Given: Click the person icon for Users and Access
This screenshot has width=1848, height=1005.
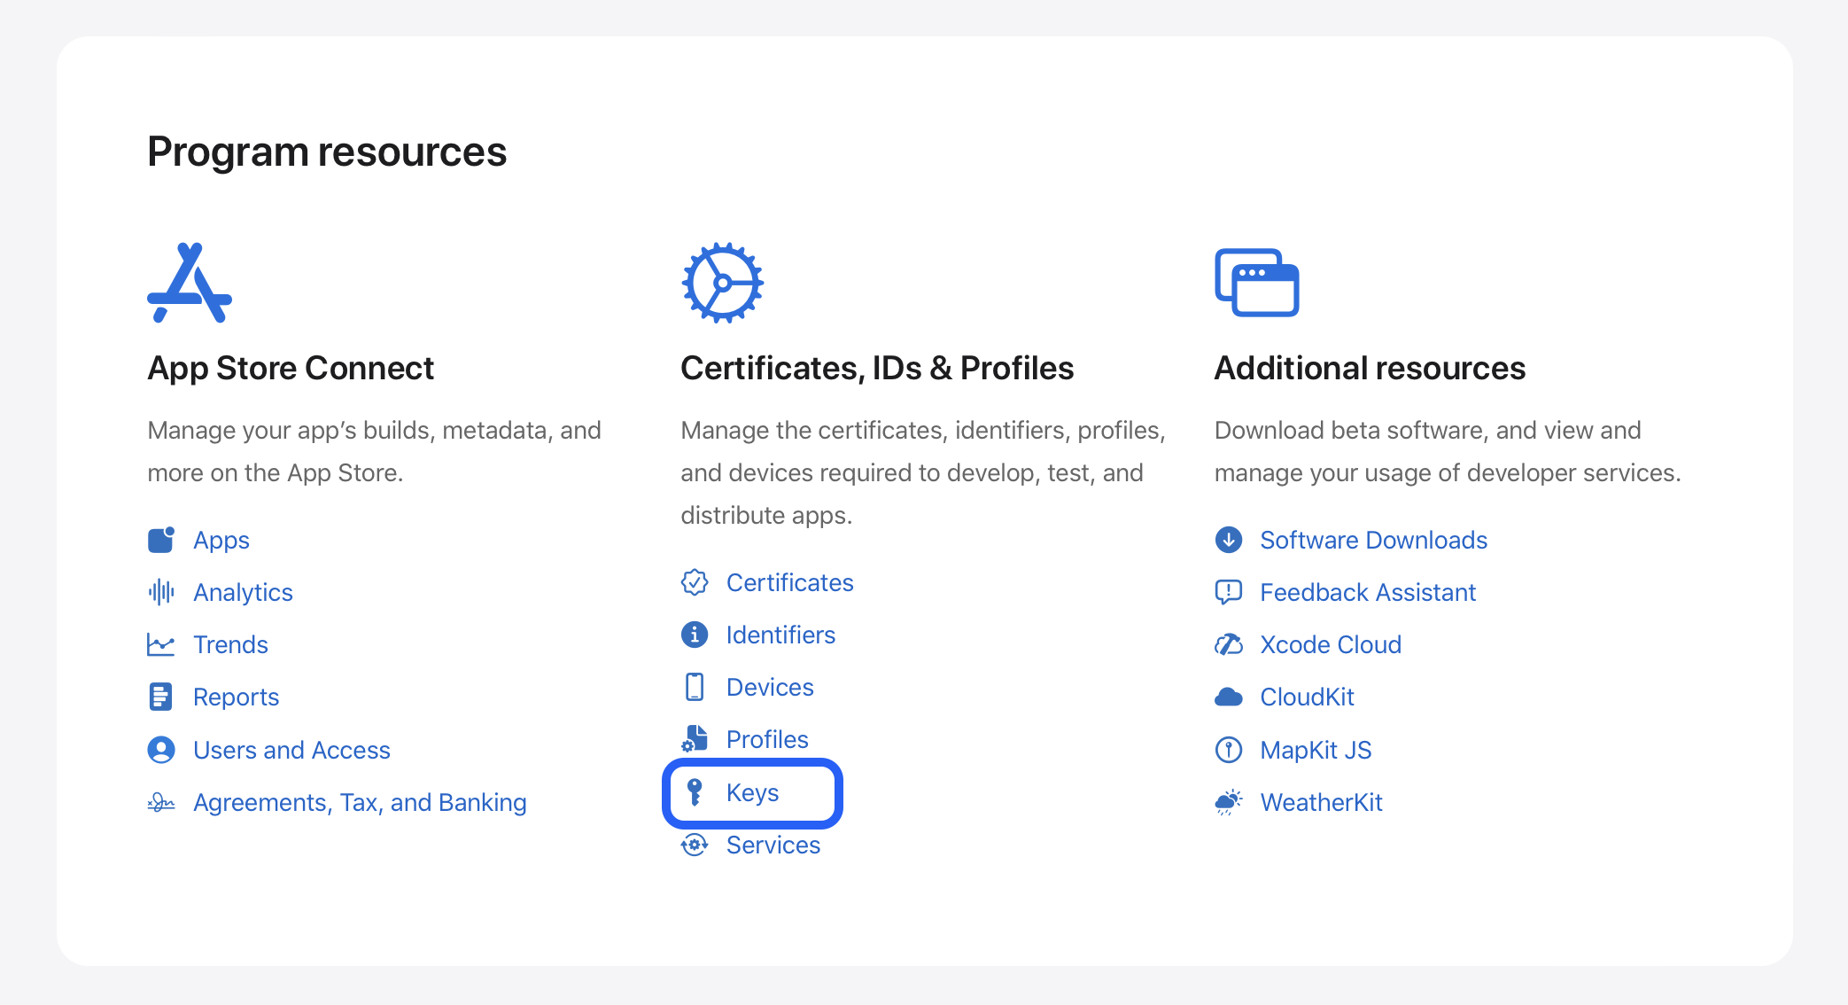Looking at the screenshot, I should tap(161, 750).
